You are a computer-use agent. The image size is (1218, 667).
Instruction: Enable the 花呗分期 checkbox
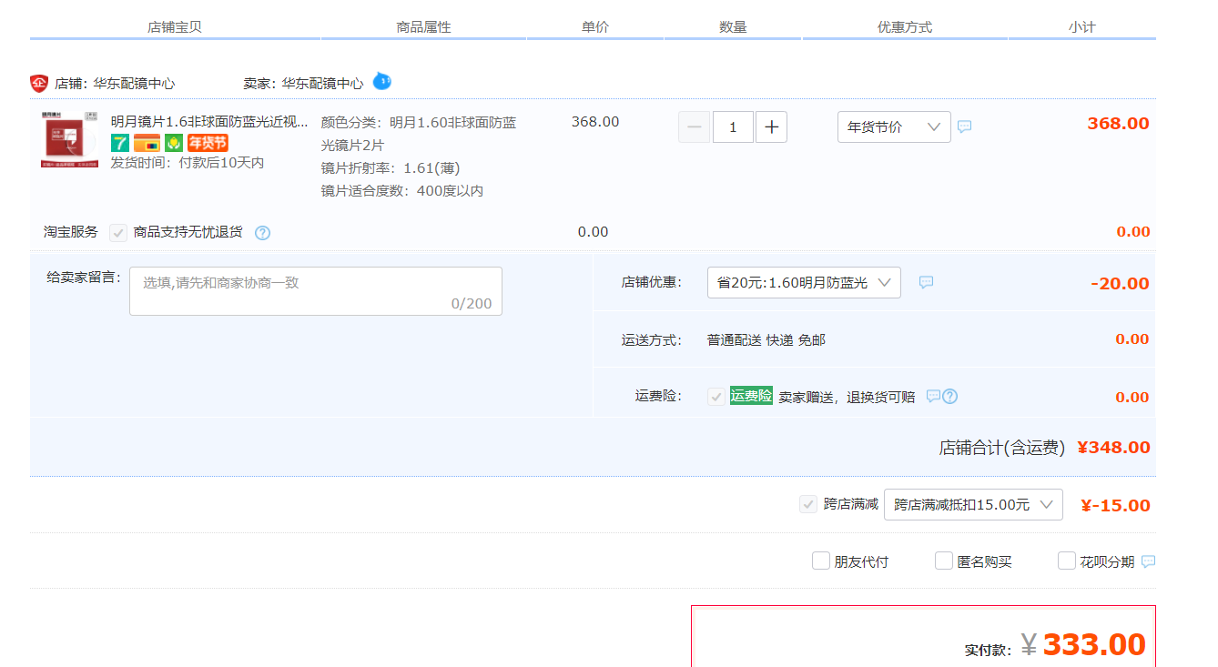point(1067,561)
